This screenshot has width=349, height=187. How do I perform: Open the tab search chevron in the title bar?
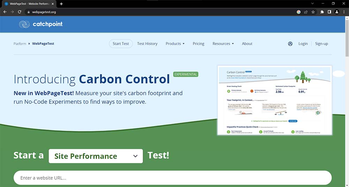coord(312,3)
